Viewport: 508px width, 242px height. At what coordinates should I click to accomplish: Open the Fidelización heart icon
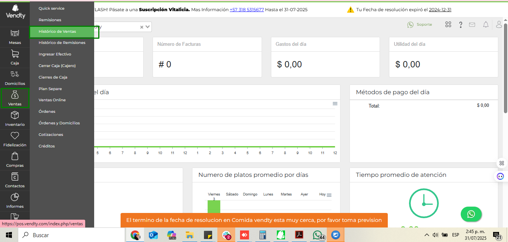(x=15, y=136)
